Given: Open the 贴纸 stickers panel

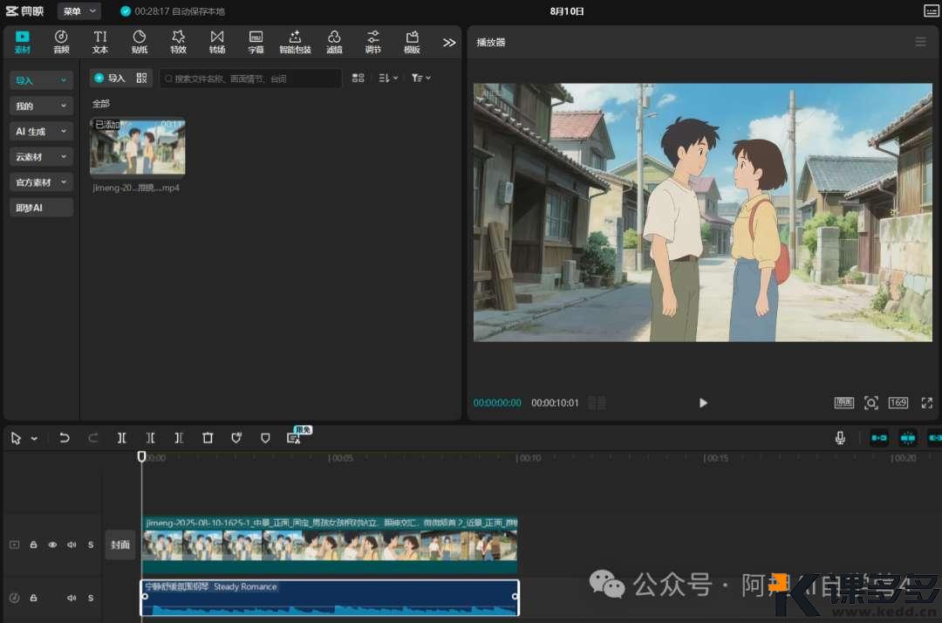Looking at the screenshot, I should [140, 41].
